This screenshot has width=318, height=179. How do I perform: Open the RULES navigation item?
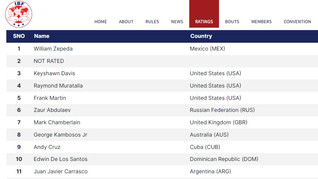(152, 22)
